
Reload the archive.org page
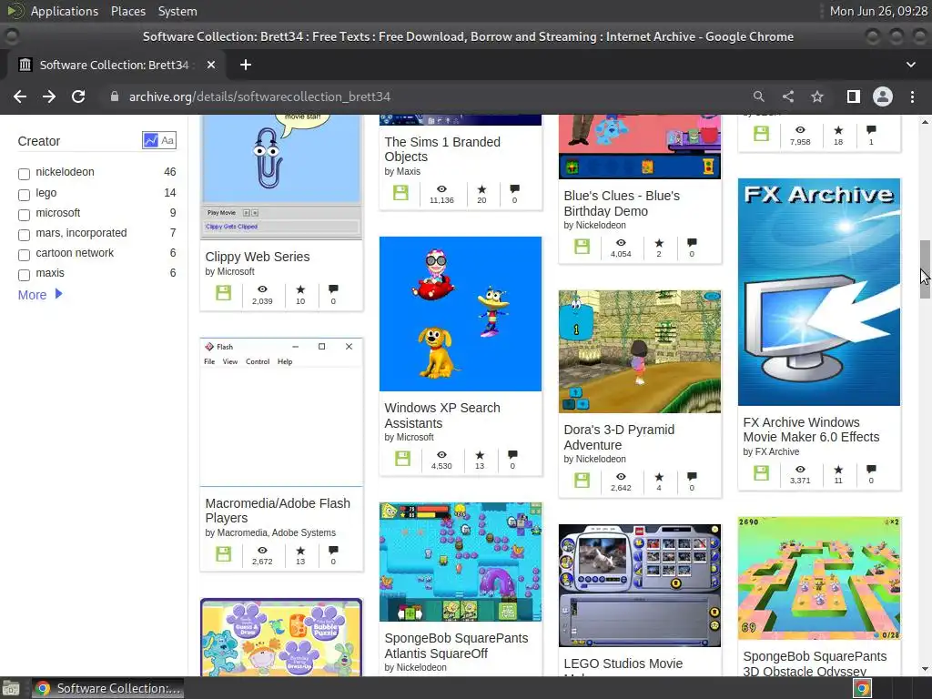78,96
